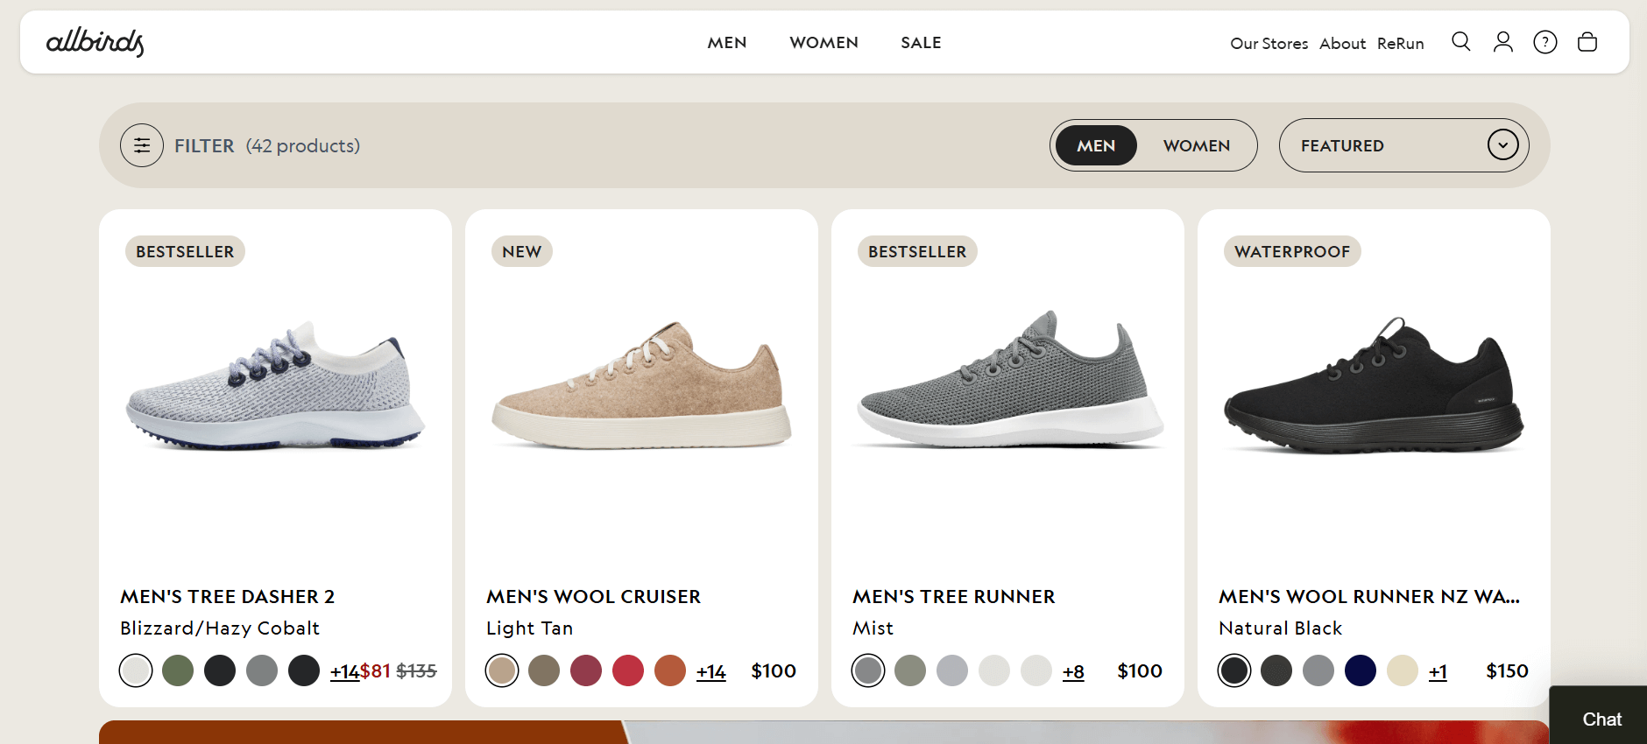This screenshot has height=744, width=1647.
Task: Open black Wool Runner NZ shoe image
Action: coord(1374,385)
